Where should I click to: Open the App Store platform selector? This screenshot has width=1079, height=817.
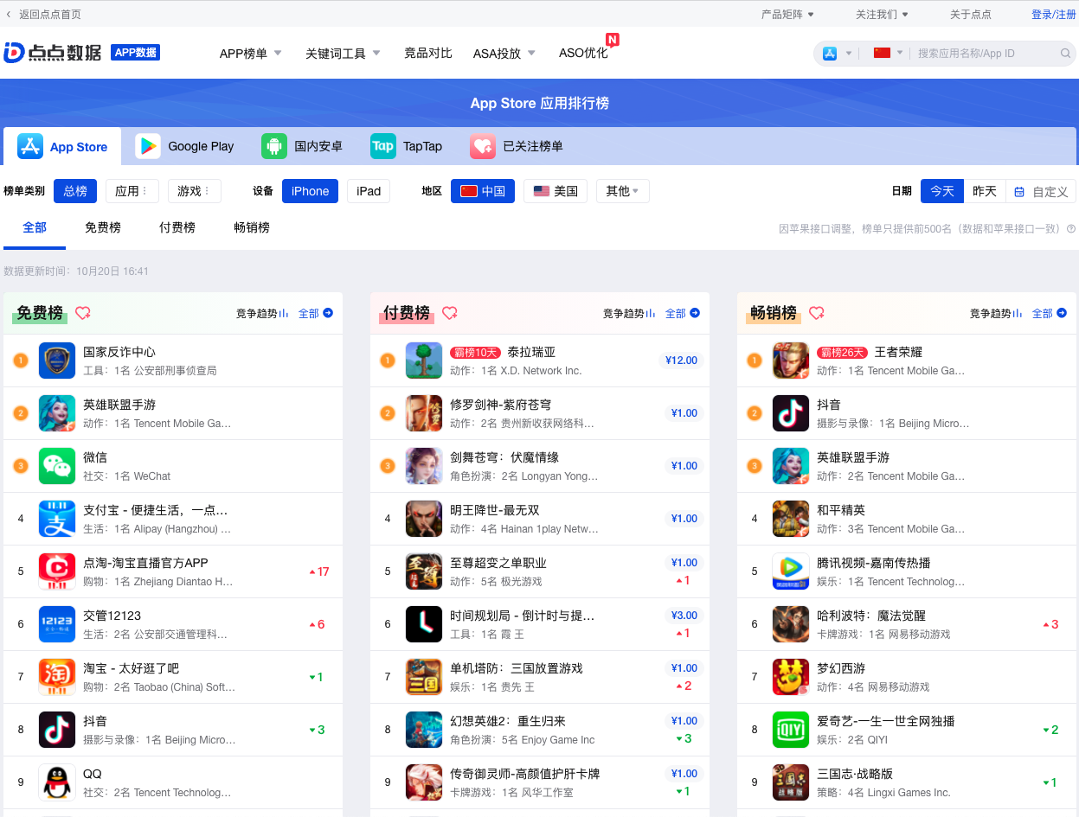837,54
